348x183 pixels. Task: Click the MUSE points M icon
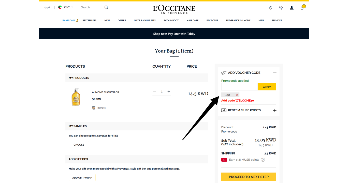[x=224, y=110]
